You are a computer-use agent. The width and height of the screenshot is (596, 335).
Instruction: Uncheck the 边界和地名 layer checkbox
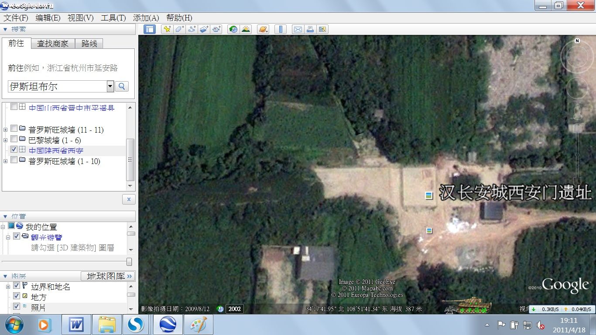click(x=17, y=286)
